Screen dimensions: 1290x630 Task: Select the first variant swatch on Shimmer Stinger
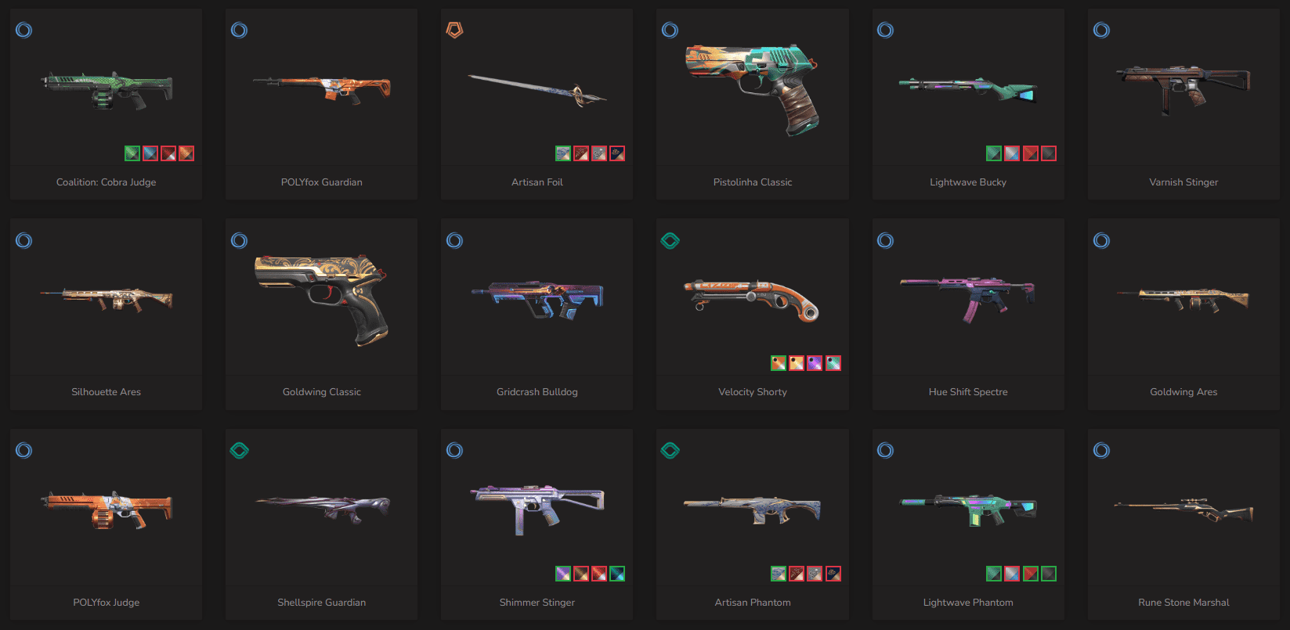coord(562,574)
